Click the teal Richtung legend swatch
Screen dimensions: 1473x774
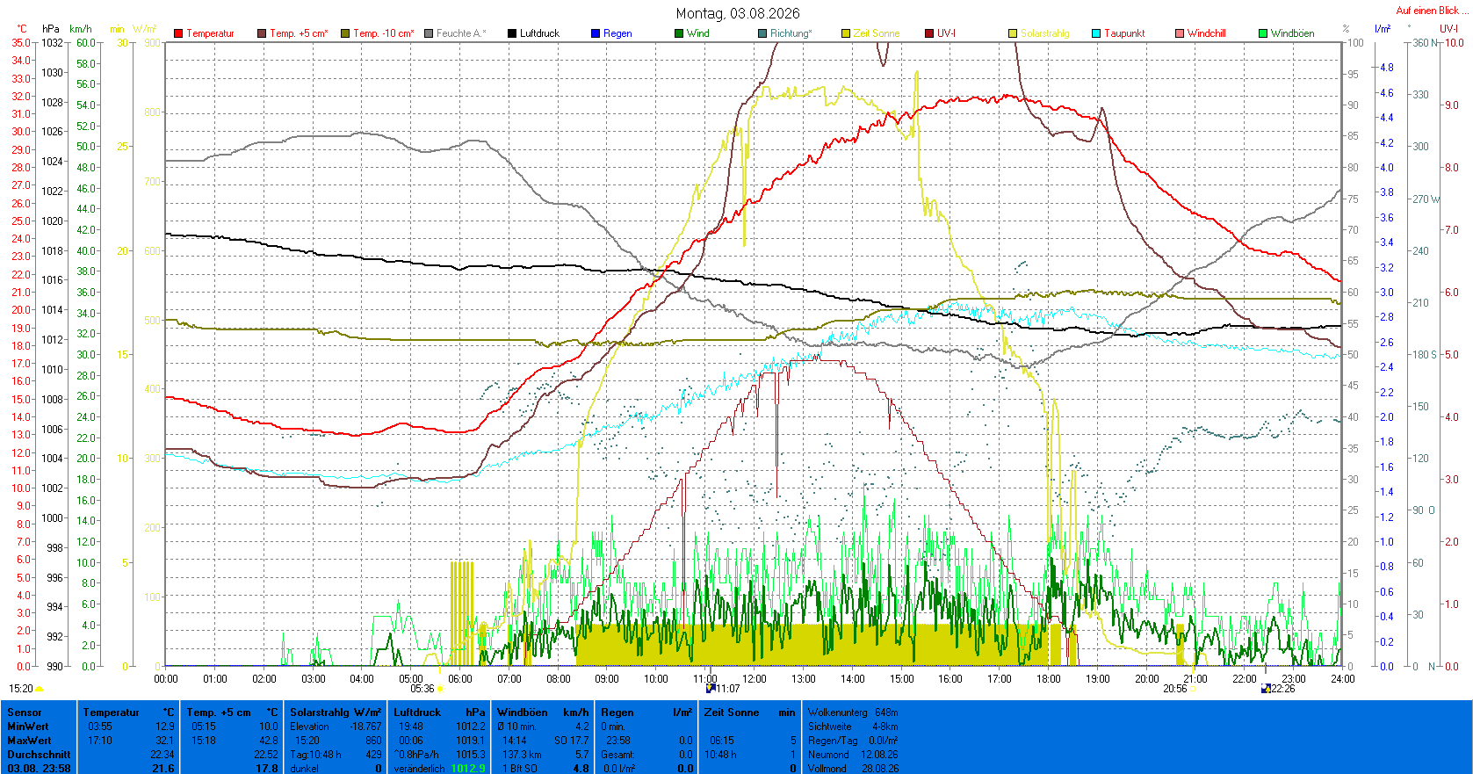[x=762, y=33]
